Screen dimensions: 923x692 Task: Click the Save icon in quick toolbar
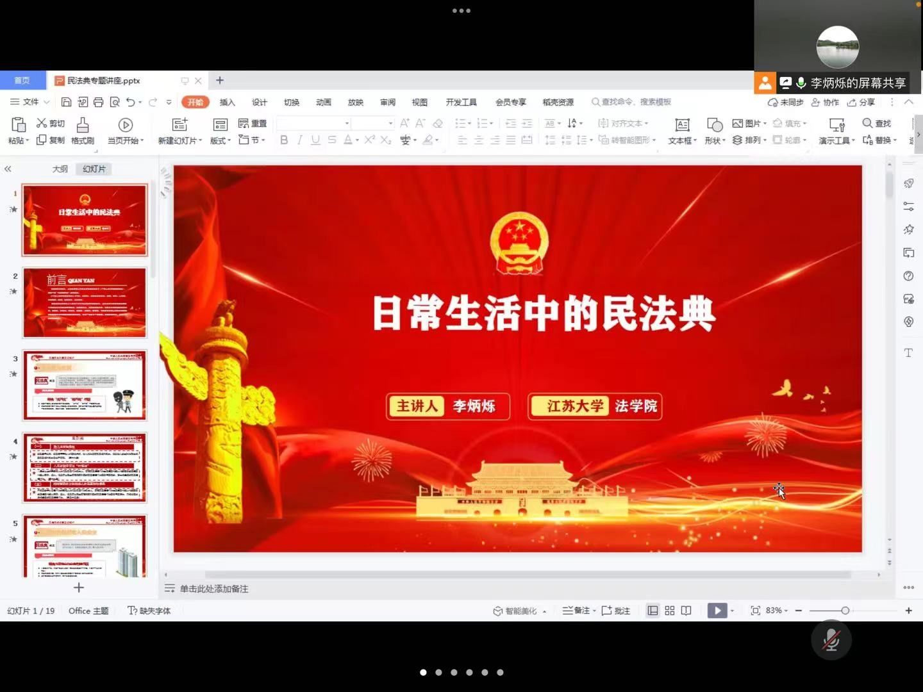tap(66, 102)
